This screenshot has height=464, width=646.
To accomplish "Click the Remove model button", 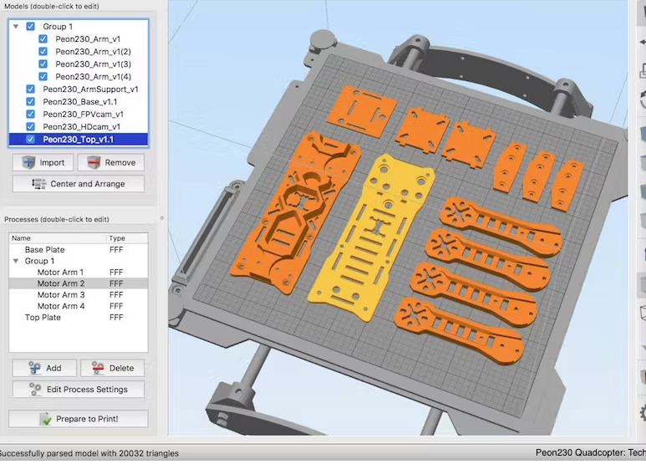I will click(111, 162).
